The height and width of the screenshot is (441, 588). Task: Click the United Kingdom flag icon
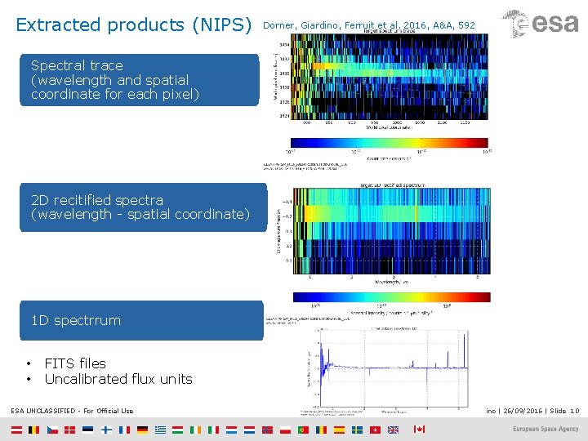393,430
